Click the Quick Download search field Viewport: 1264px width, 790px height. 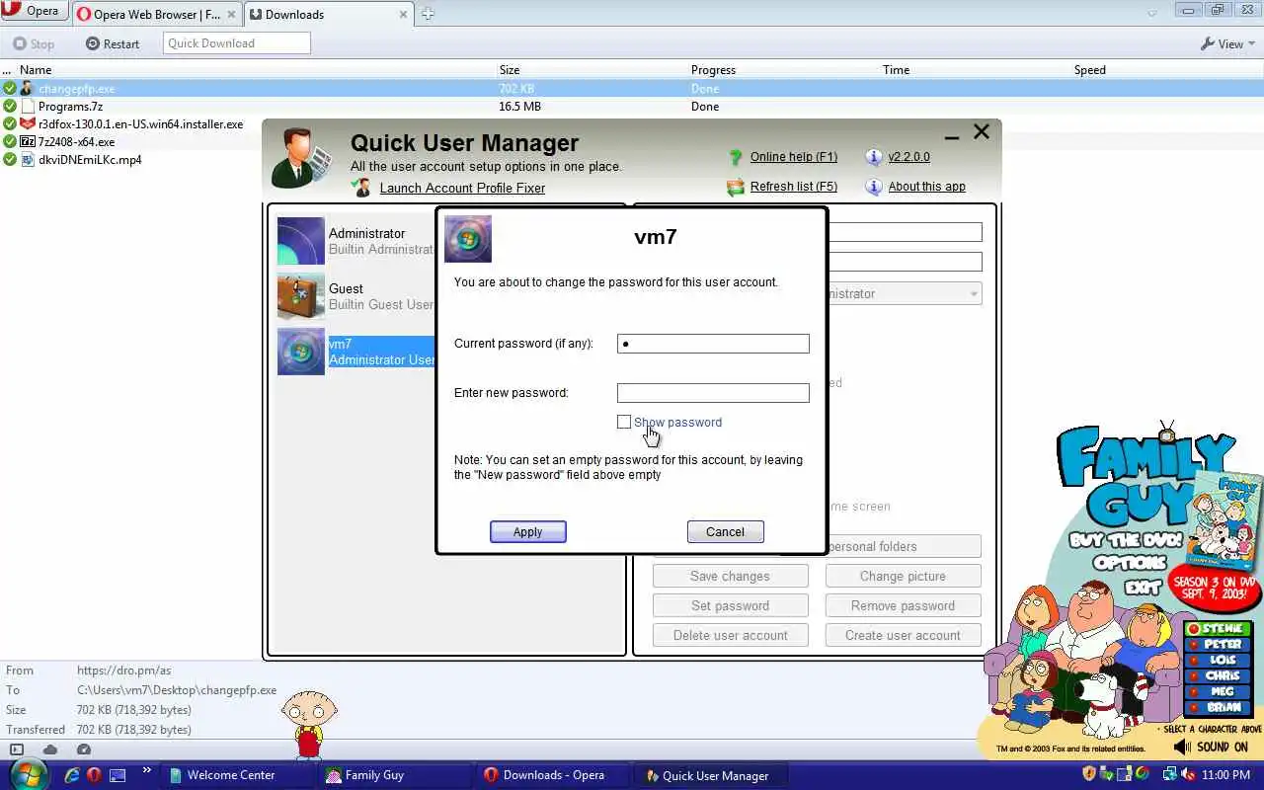237,43
